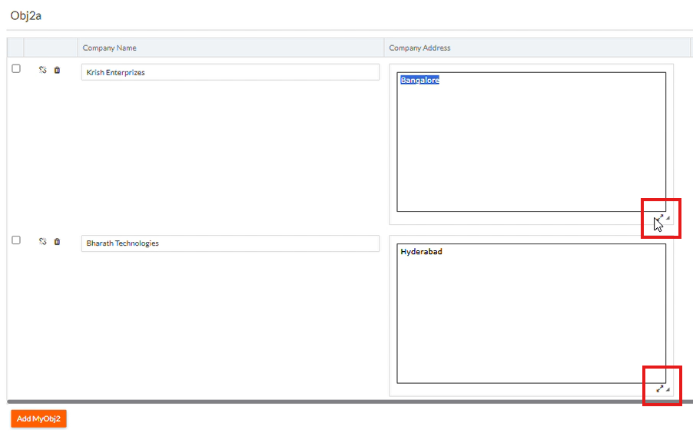Focus the Bharath Technologies company name field
Screen dimensions: 693x440
click(x=230, y=243)
